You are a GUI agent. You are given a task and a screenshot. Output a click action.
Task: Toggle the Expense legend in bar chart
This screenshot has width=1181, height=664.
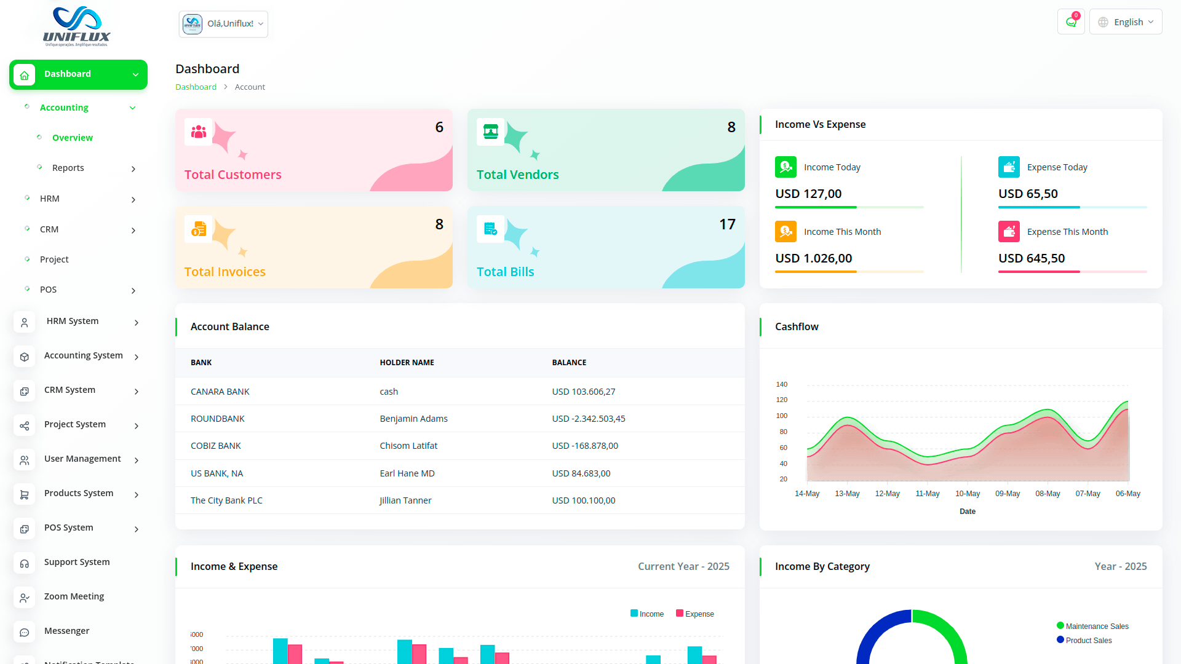click(695, 614)
